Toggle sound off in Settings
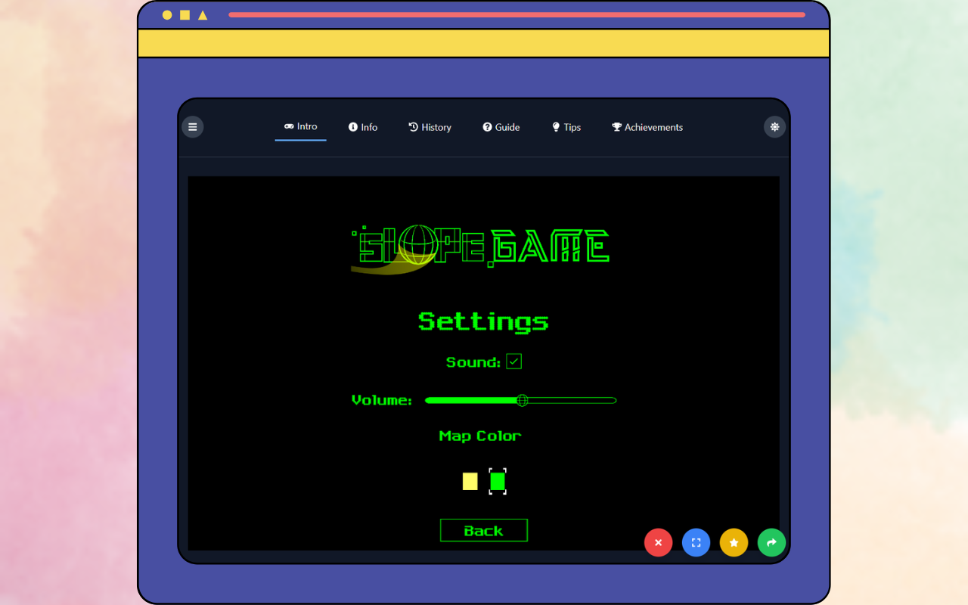Viewport: 968px width, 605px height. coord(514,361)
